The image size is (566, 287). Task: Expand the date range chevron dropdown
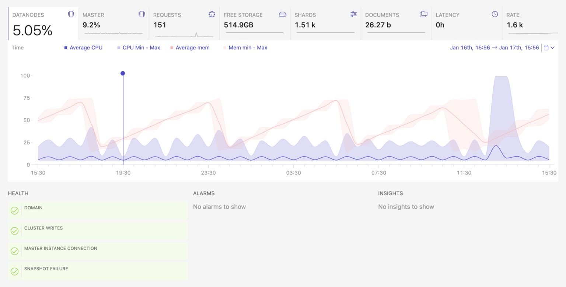(552, 48)
